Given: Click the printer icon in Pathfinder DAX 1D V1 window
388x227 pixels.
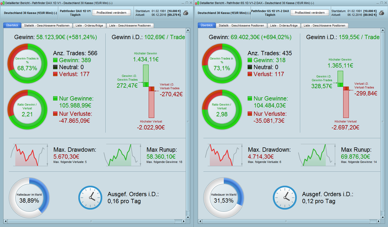Looking at the screenshot, I should (185, 13).
